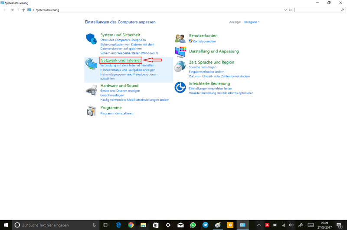Click the microphone icon in the search box
The width and height of the screenshot is (347, 230).
(94, 225)
